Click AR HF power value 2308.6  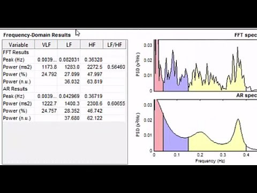(95, 103)
